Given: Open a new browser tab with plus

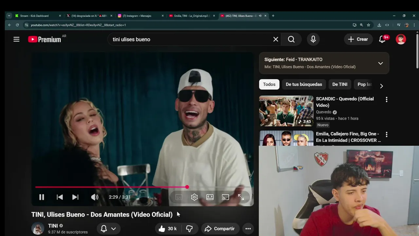Looking at the screenshot, I should 273,16.
